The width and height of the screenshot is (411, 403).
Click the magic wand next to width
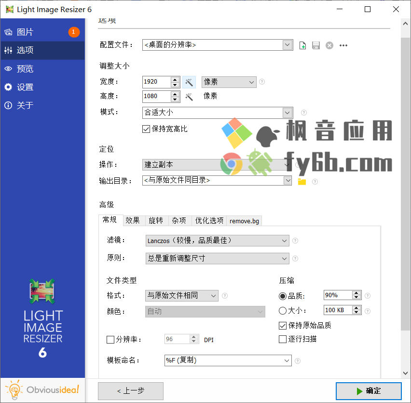tap(189, 82)
